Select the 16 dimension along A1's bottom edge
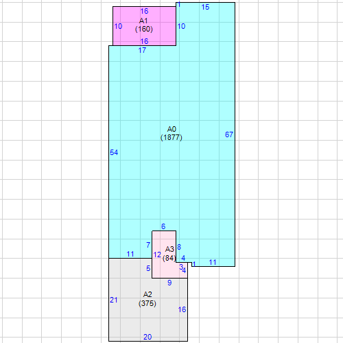This screenshot has height=343, width=343. (144, 41)
